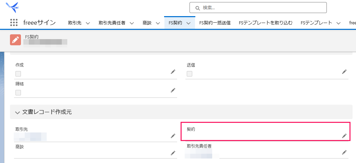
Task: Collapse the 文書レコード作成元 section
Action: [17, 112]
